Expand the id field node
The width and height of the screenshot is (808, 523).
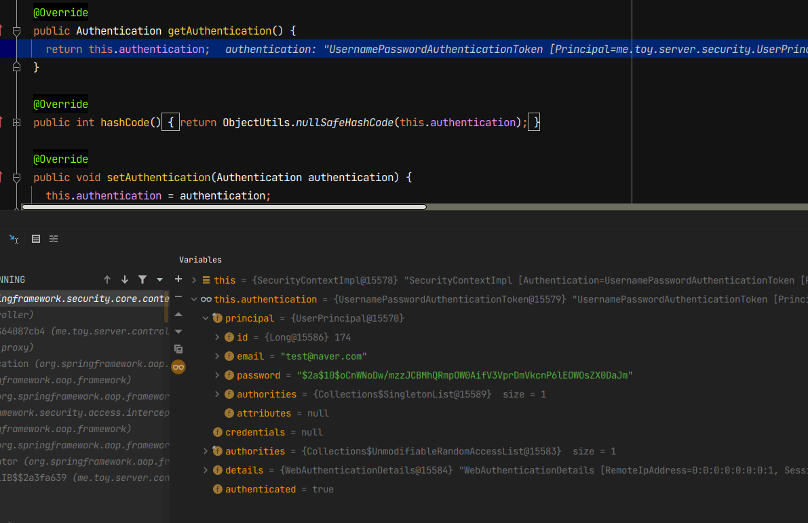(217, 338)
